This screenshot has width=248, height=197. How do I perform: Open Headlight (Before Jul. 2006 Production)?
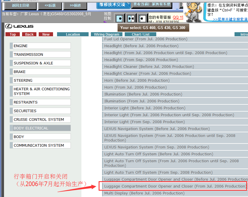pos(175,46)
